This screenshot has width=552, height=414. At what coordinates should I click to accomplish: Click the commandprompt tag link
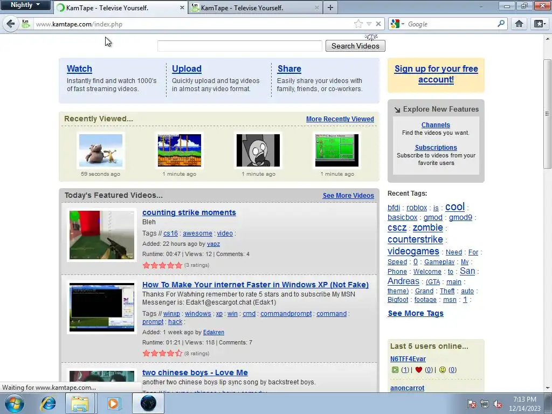286,314
